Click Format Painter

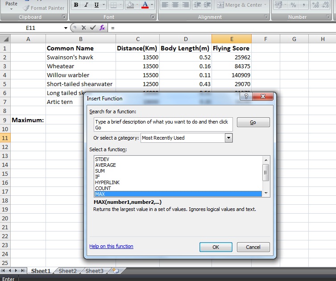(x=44, y=8)
